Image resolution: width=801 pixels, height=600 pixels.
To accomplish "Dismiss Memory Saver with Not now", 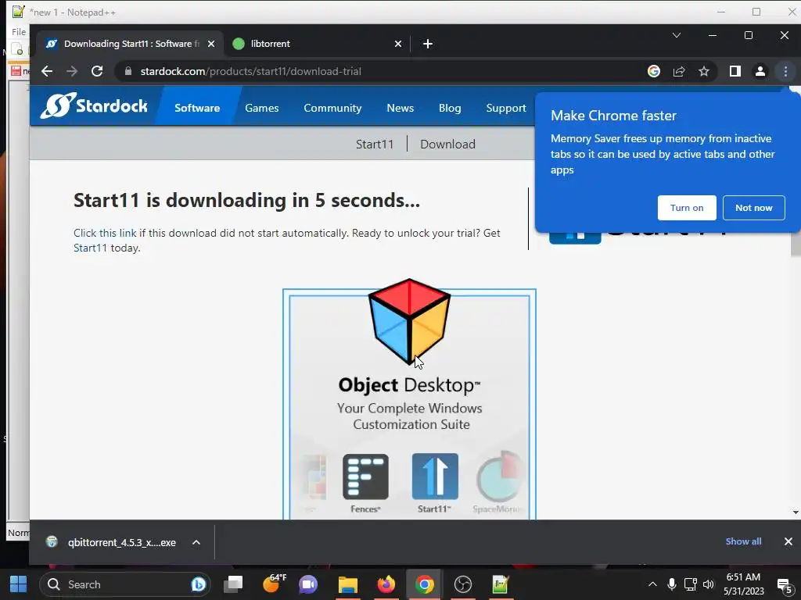I will [x=753, y=208].
